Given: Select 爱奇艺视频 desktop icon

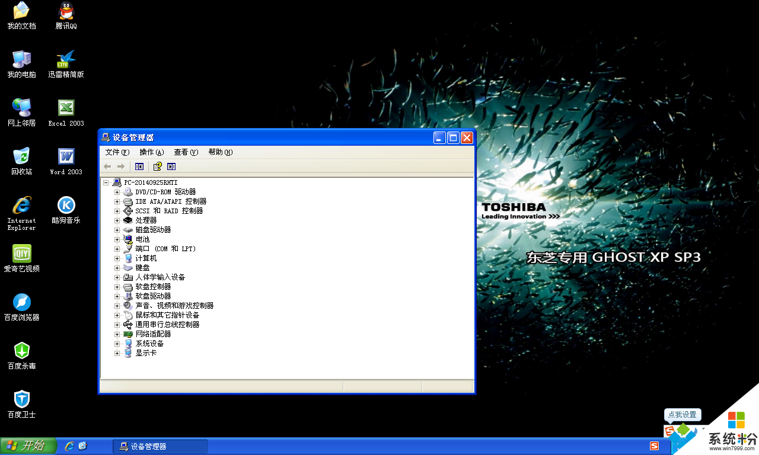Looking at the screenshot, I should (22, 259).
